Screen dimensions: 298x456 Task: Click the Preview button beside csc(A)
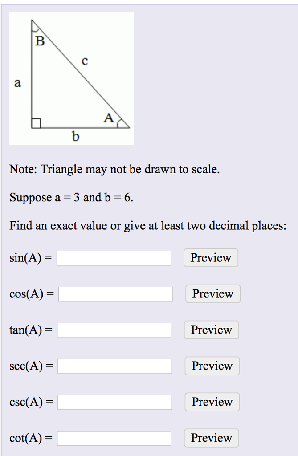[x=212, y=402]
